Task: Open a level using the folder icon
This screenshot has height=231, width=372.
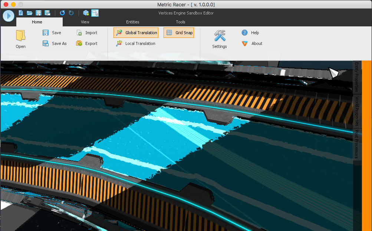Action: [x=29, y=12]
